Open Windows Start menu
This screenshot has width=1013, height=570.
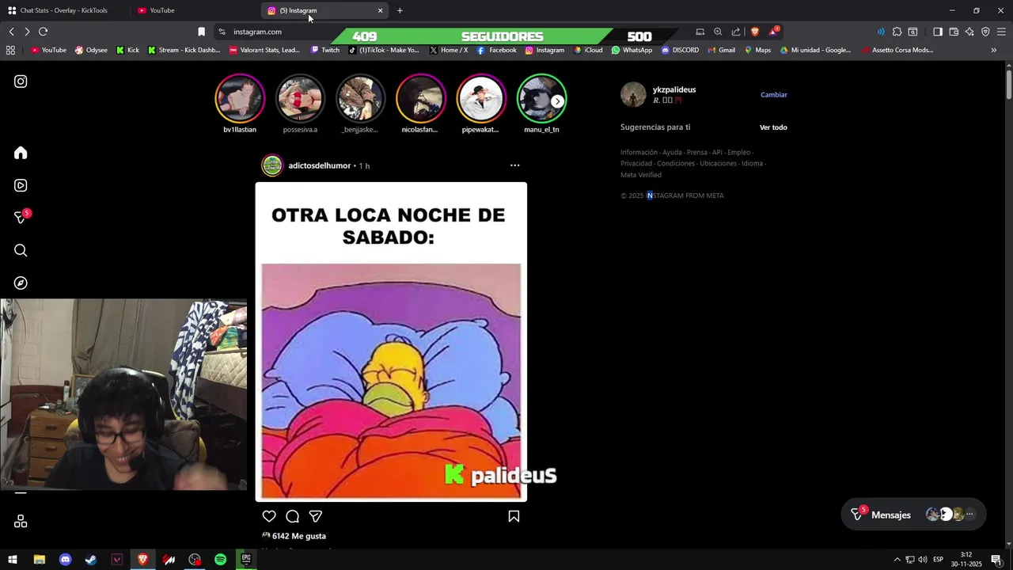13,560
